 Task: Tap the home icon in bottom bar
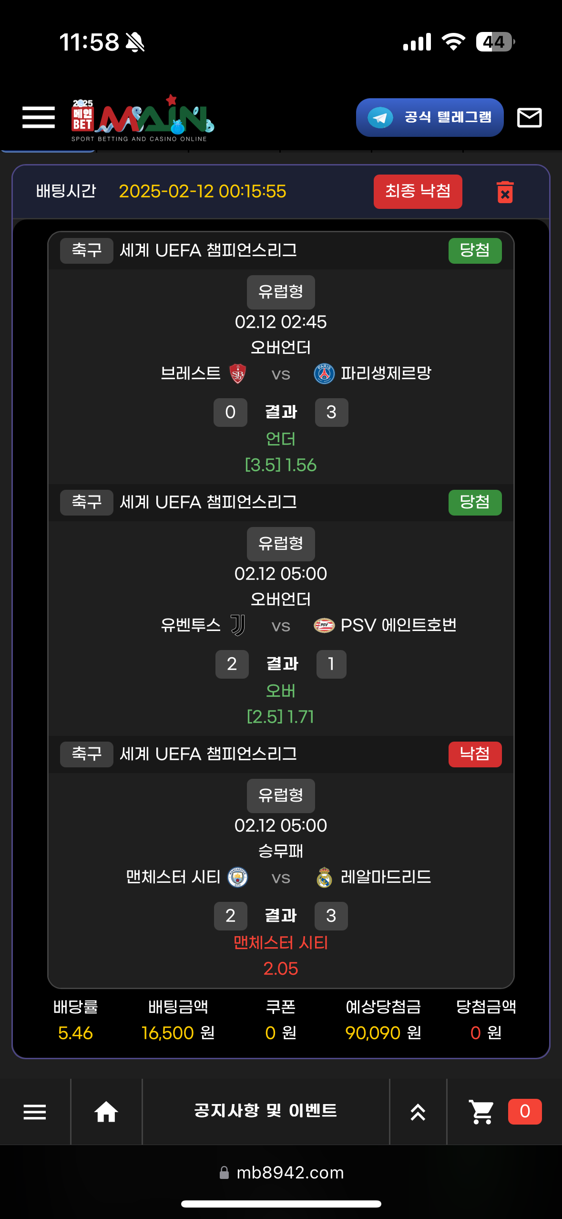coord(106,1111)
